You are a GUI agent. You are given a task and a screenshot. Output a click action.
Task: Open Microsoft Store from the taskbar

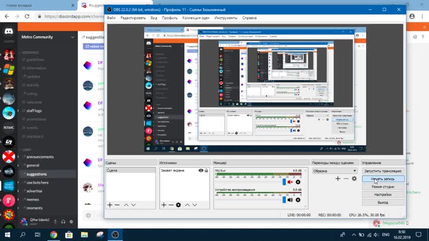pyautogui.click(x=69, y=234)
